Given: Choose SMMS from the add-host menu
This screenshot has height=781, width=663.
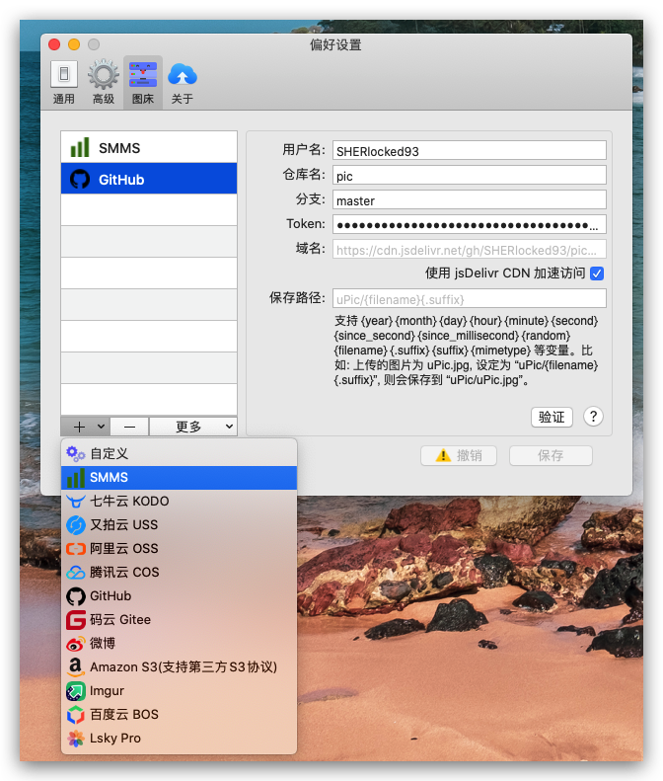Looking at the screenshot, I should [x=179, y=477].
